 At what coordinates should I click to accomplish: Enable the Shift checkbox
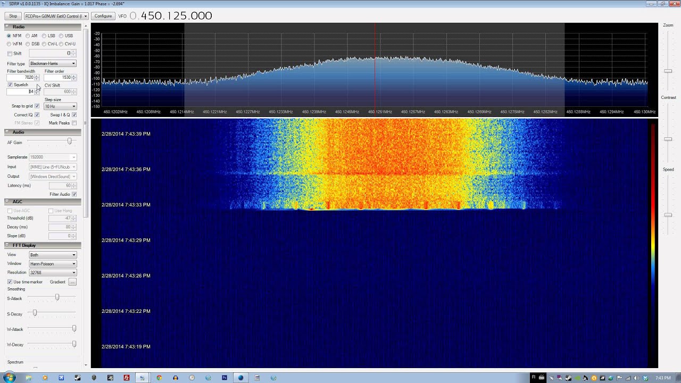click(x=10, y=53)
